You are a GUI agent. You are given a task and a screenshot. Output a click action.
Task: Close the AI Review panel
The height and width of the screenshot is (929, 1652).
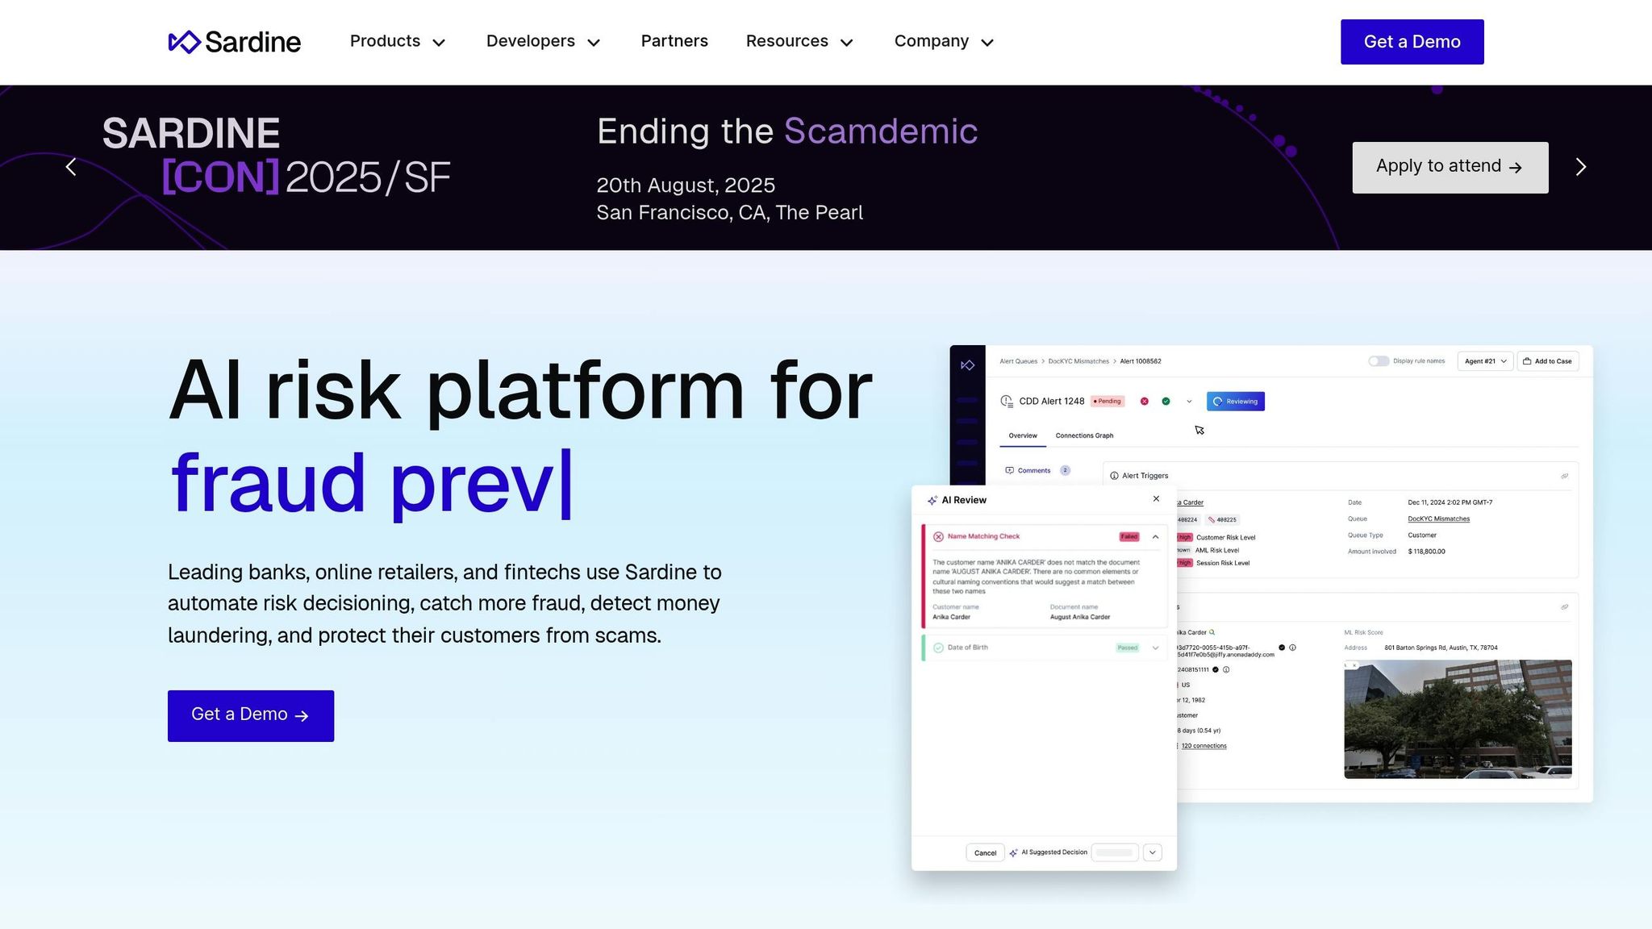point(1156,499)
